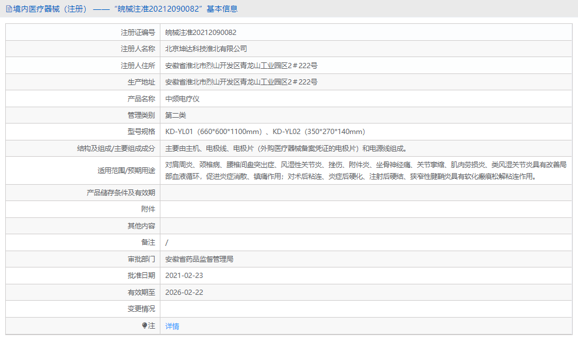Viewport: 578px width, 338px height.
Task: Click the 审批部门 label
Action: point(142,259)
